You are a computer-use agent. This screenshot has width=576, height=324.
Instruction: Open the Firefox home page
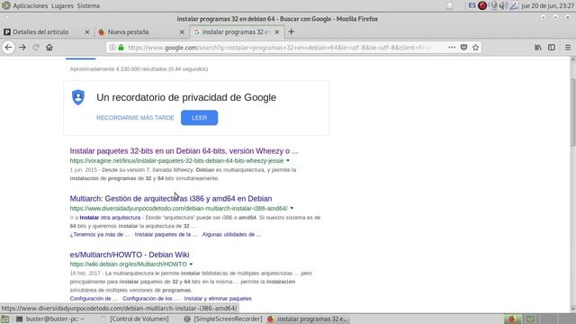coord(49,48)
